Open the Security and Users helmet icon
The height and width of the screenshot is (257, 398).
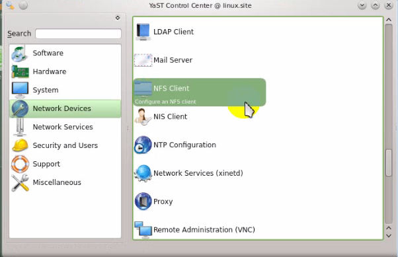(x=20, y=145)
